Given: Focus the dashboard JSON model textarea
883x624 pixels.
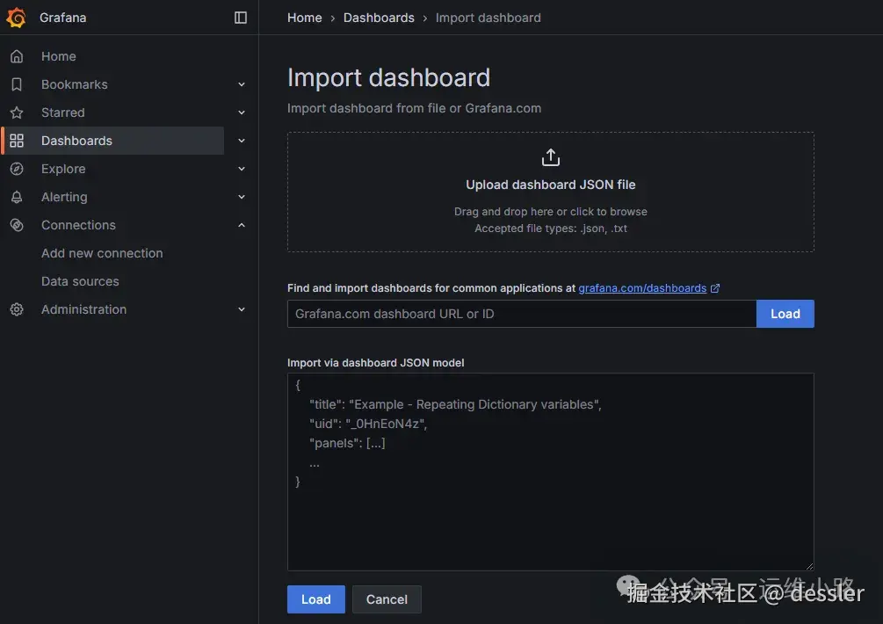Looking at the screenshot, I should (x=551, y=472).
